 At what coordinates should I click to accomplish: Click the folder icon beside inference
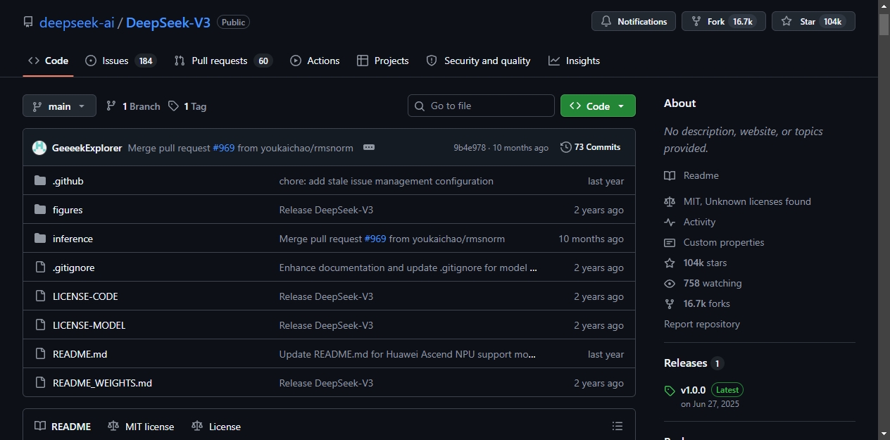pyautogui.click(x=40, y=239)
